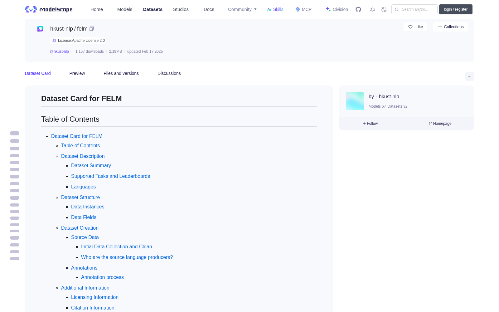Jump to Dataset Creation link

pos(80,228)
